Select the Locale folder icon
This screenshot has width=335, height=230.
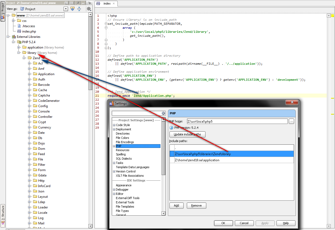[x=35, y=213]
